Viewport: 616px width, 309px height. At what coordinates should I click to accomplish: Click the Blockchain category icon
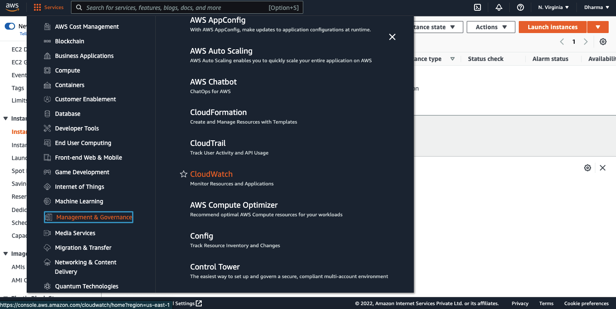coord(47,41)
